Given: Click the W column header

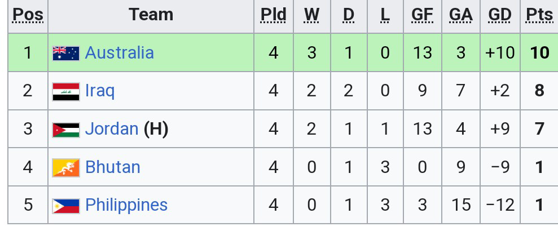Looking at the screenshot, I should pos(311,15).
